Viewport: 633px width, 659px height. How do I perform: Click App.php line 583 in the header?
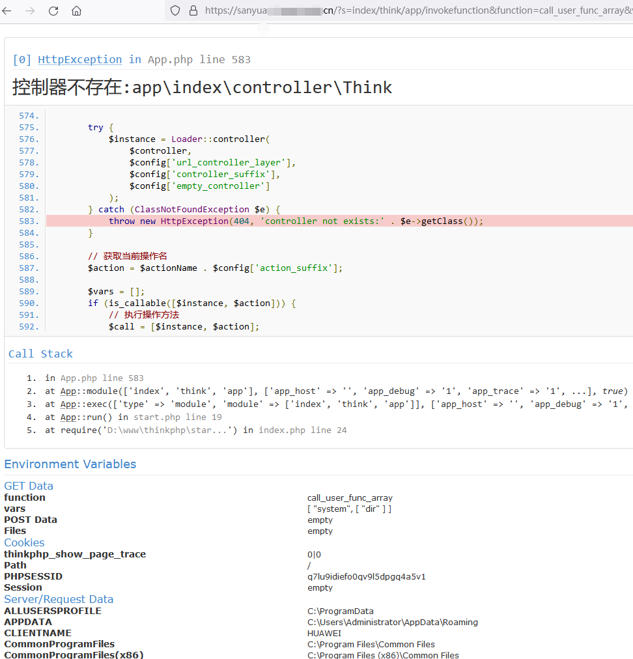point(199,60)
